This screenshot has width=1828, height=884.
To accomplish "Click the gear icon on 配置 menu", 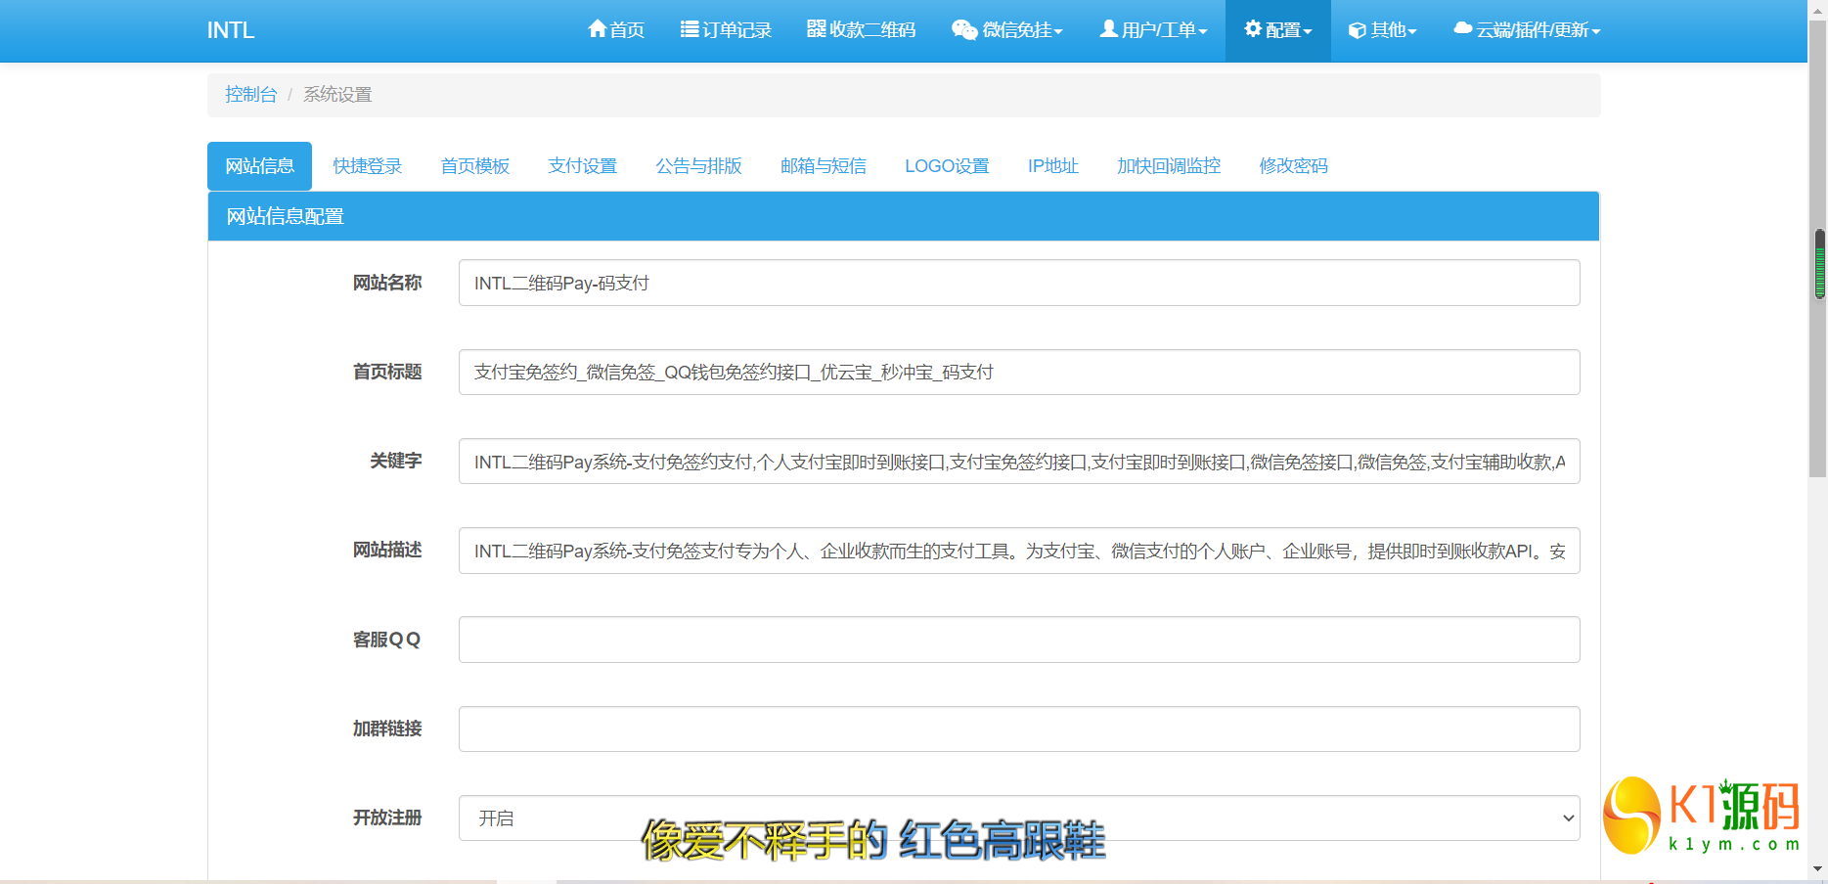I will 1252,29.
